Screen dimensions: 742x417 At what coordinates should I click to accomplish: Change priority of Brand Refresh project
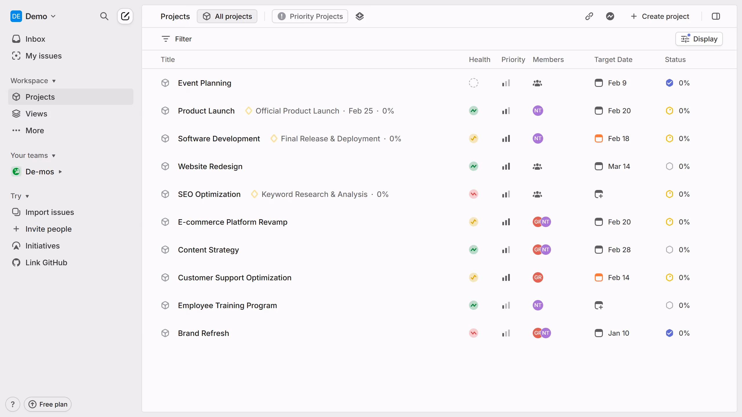pos(506,333)
